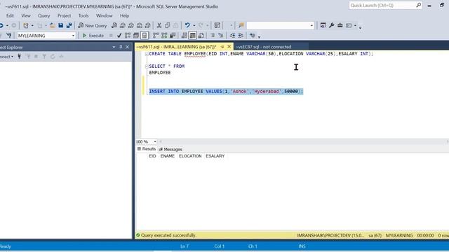Click the Toolbox briefcase icon
Viewport: 449px width, 252px height.
point(340,26)
